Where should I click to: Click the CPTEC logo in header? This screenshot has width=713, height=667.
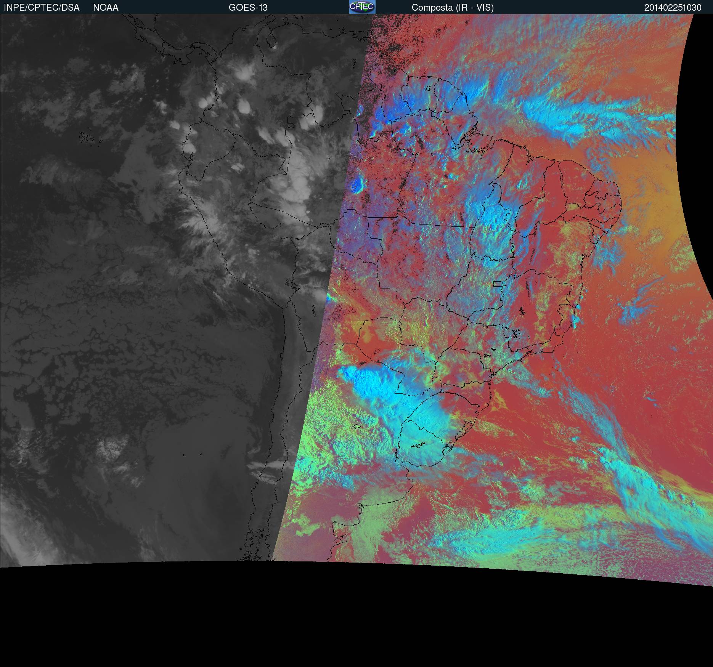coord(362,7)
